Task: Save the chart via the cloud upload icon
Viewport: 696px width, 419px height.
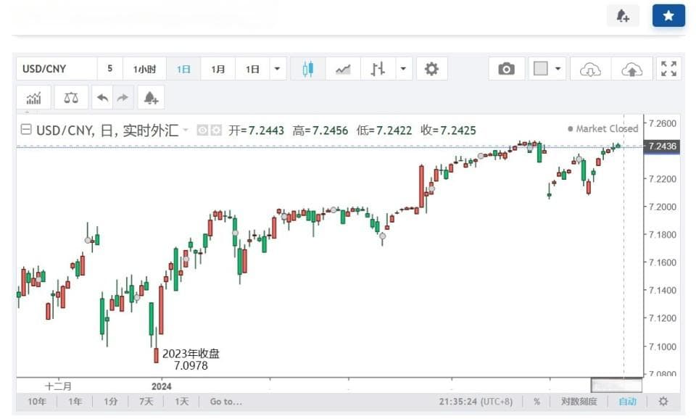Action: tap(631, 69)
